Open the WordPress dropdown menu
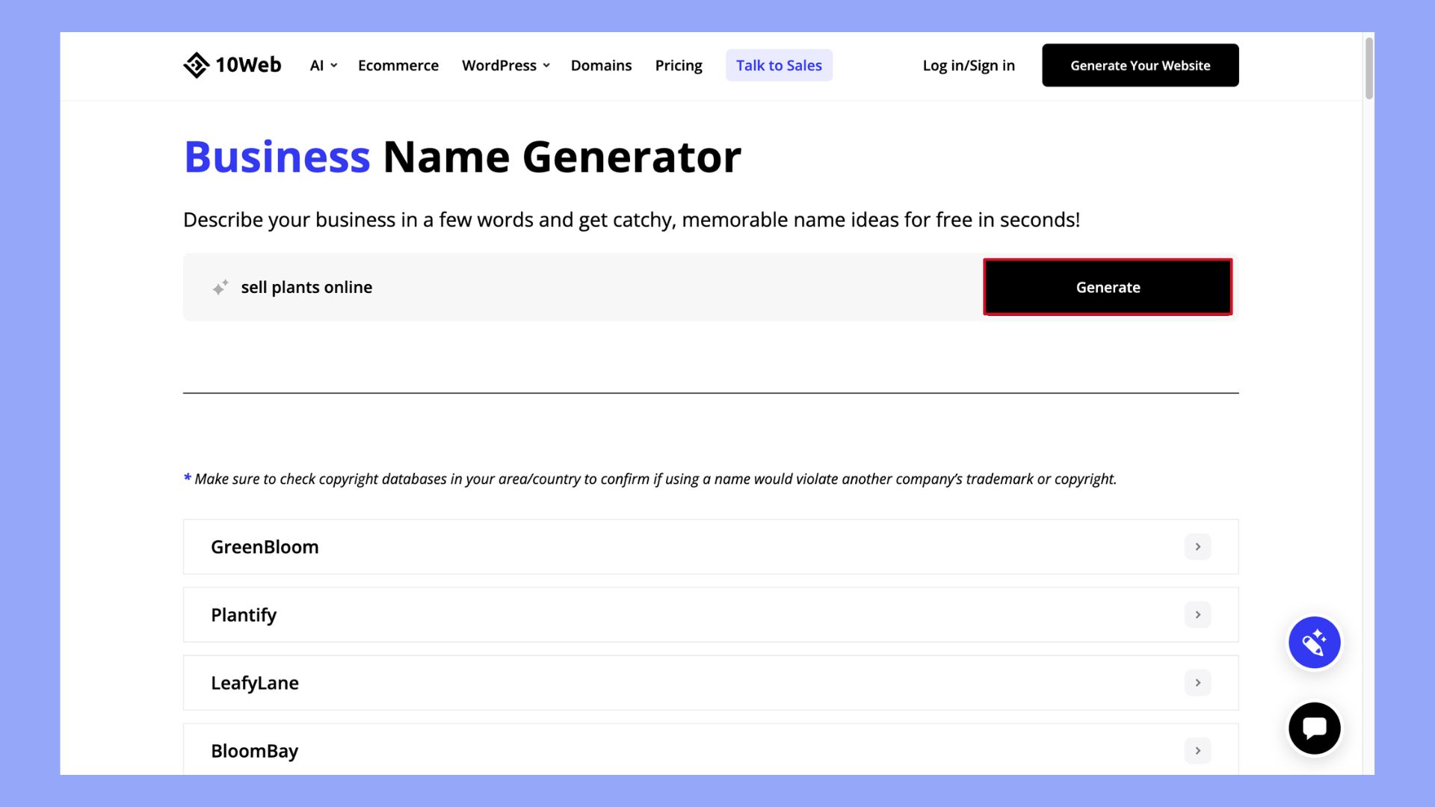The image size is (1435, 807). 505,65
